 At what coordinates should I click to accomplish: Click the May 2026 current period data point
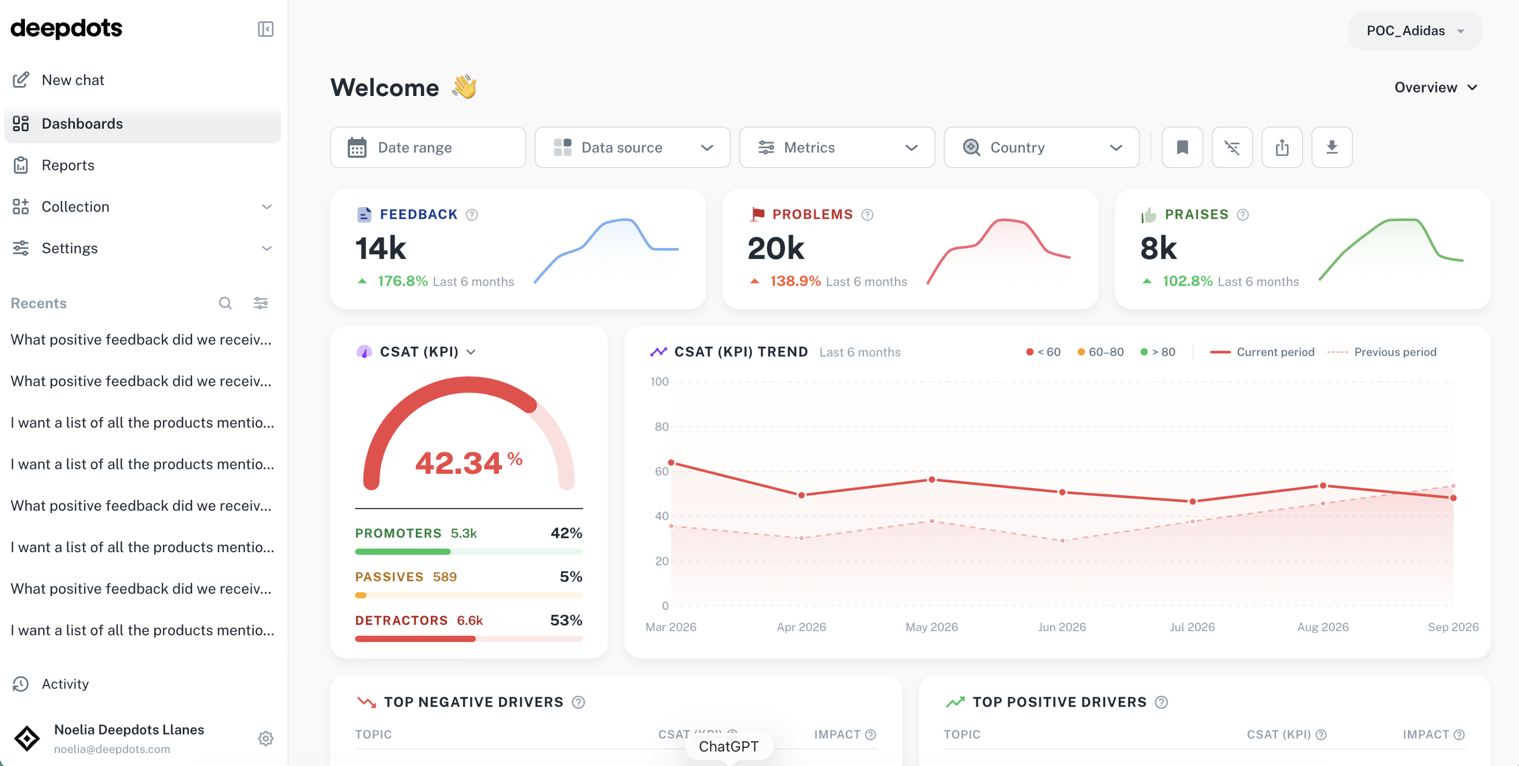(x=931, y=480)
